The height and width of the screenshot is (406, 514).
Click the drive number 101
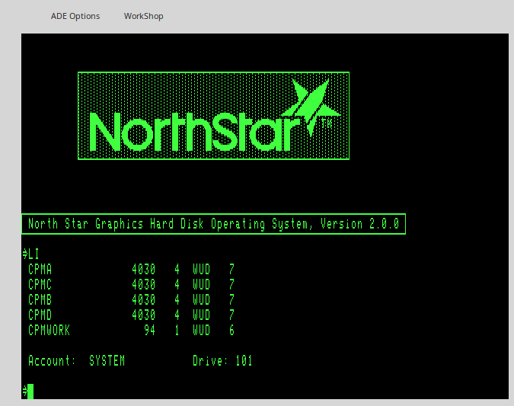244,361
